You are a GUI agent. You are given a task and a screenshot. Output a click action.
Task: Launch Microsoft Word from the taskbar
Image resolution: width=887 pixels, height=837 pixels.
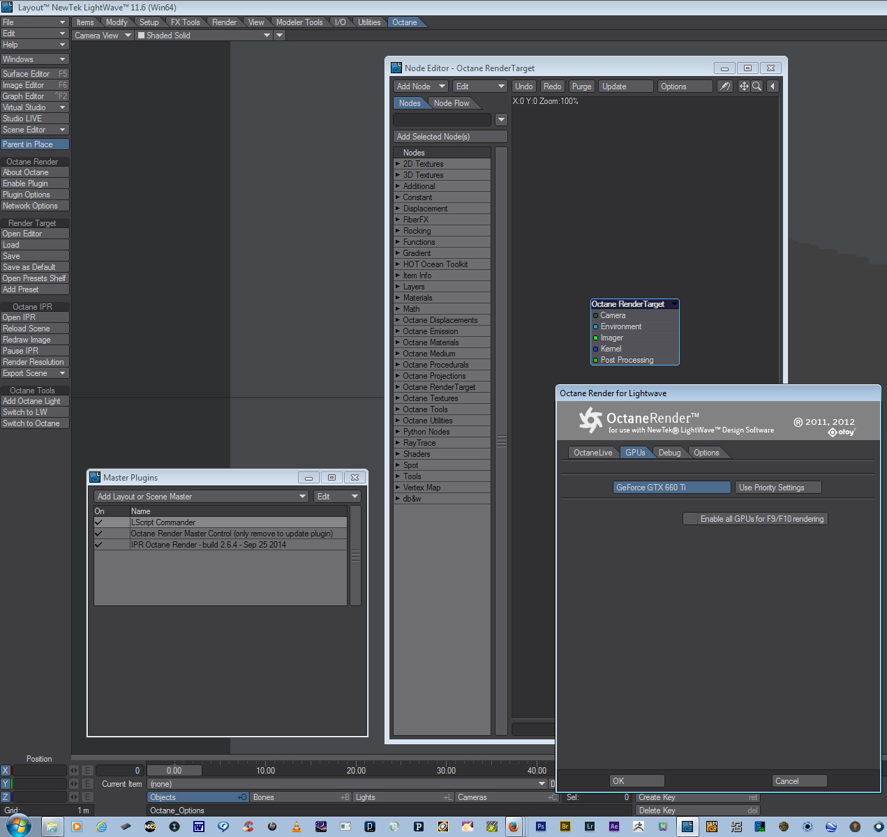(x=199, y=827)
